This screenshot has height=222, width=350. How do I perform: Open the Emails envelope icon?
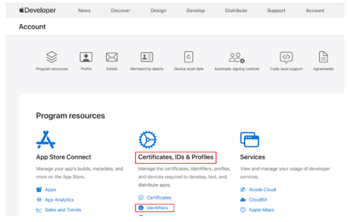coord(112,57)
